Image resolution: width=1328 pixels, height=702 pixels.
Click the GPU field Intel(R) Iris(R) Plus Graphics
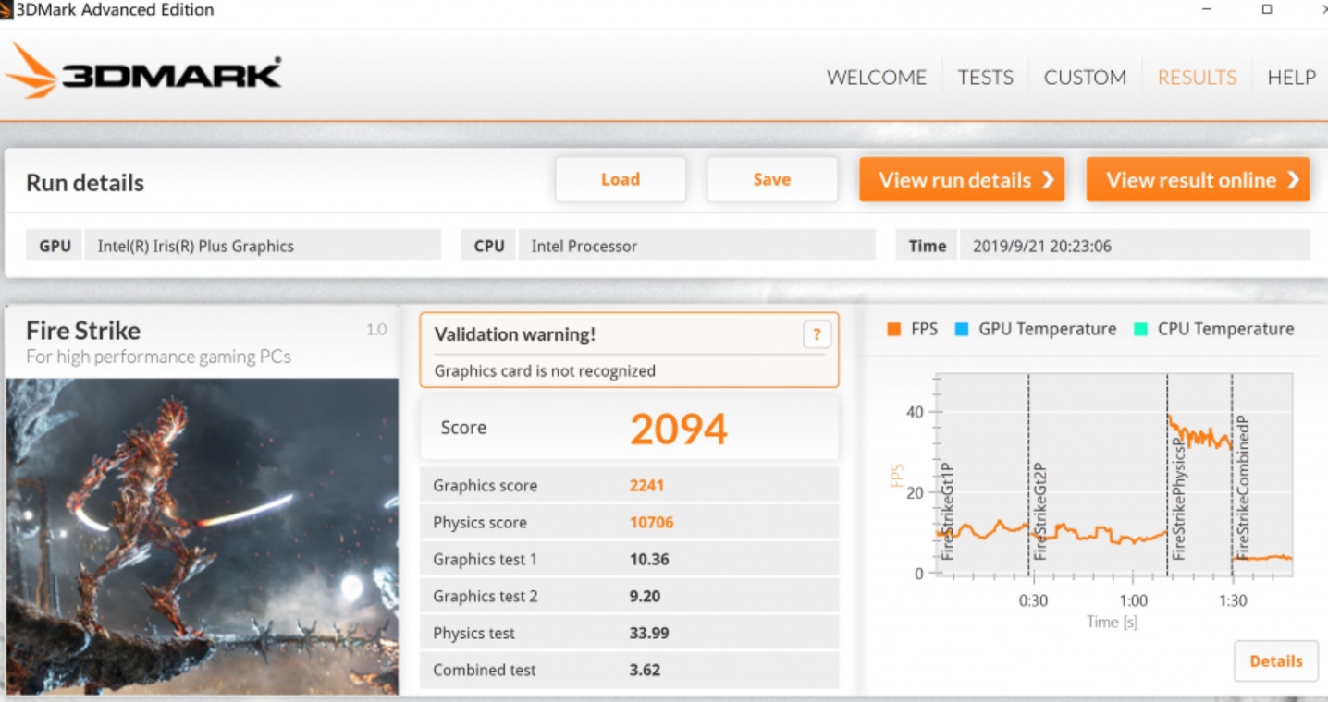tap(263, 246)
